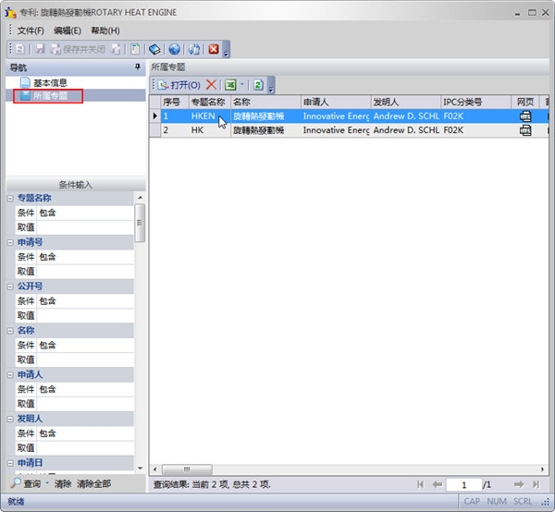The height and width of the screenshot is (512, 555).
Task: Click the 清除全部 clear all button
Action: coord(94,484)
